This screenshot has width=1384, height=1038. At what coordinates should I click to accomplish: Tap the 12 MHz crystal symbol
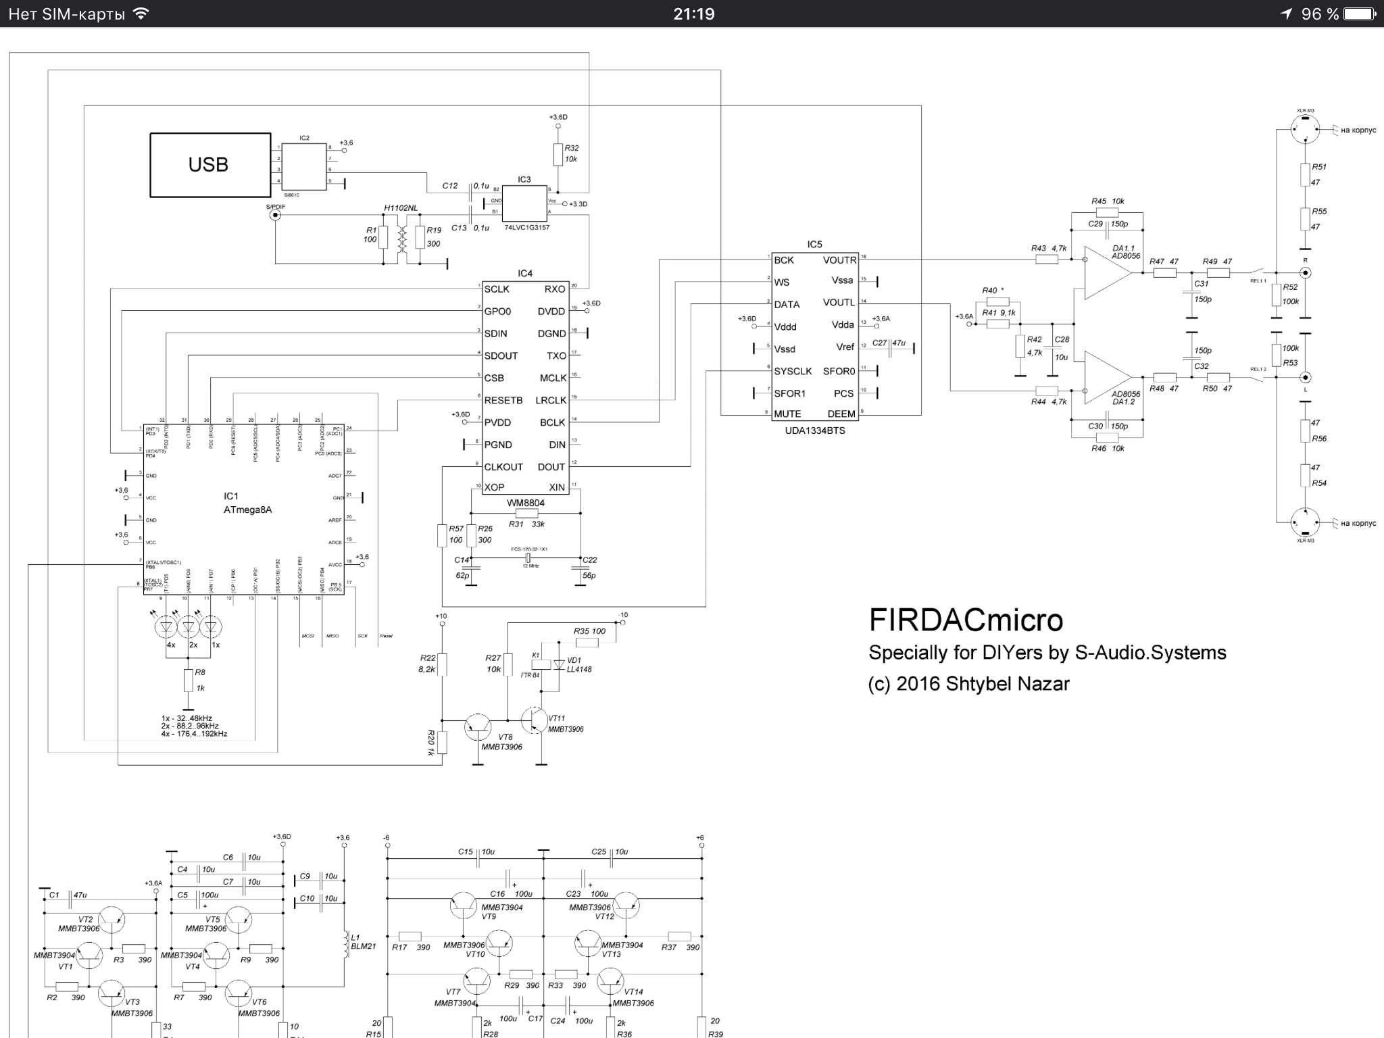tap(529, 558)
